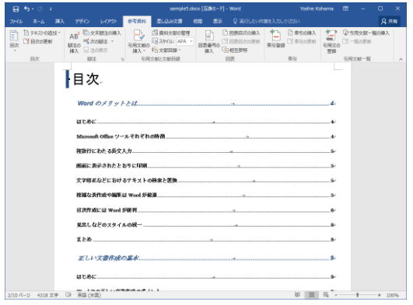Viewport: 413px width, 305px height.
Task: Switch to the 挿入 tab
Action: (x=60, y=21)
